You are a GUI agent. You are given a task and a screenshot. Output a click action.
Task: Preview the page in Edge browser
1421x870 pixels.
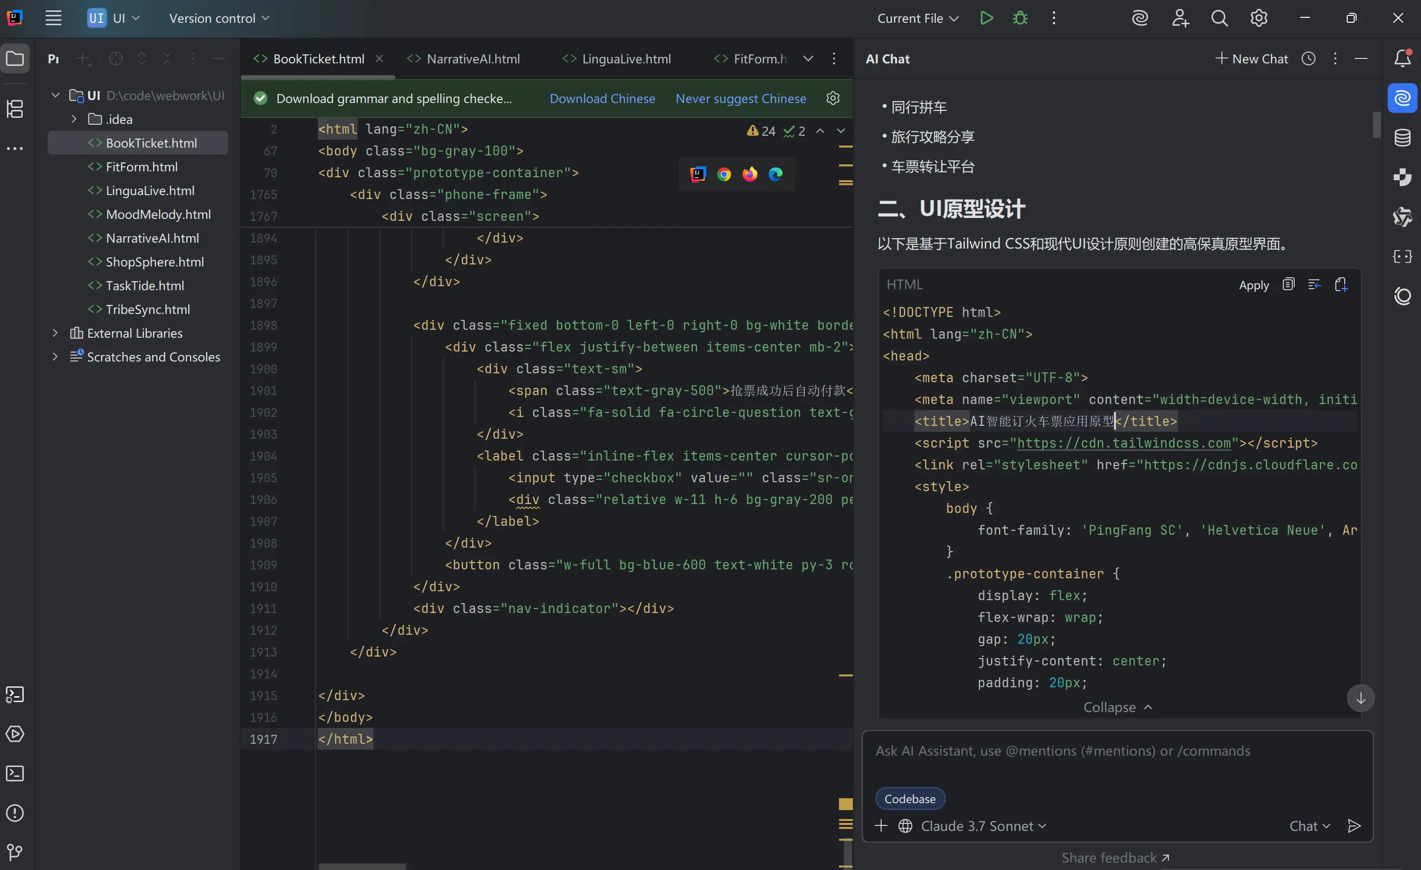[x=776, y=174]
